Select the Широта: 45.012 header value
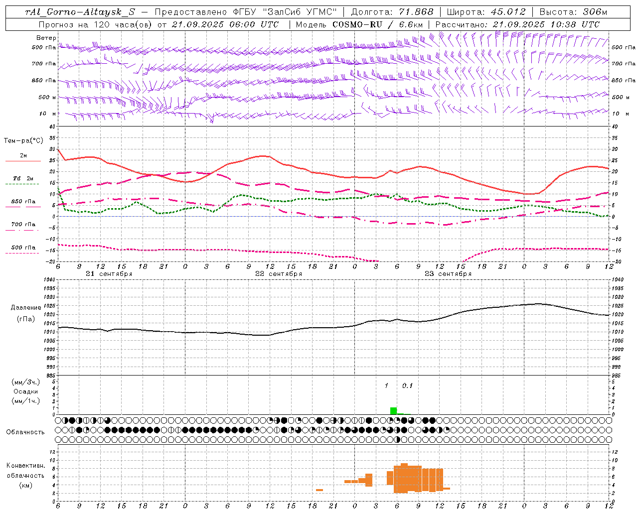This screenshot has width=638, height=510. (486, 12)
